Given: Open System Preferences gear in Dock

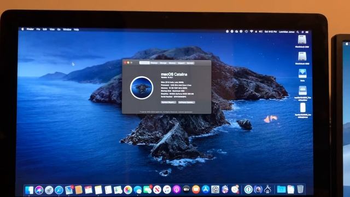Looking at the screenshot, I should (x=215, y=190).
